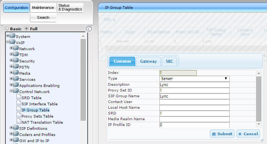This screenshot has height=144, width=267.
Task: Click the System folder icon
Action: coord(13,36)
